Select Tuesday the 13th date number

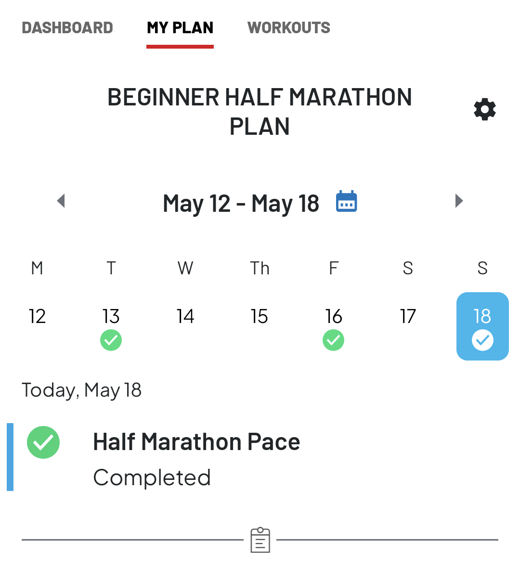111,316
